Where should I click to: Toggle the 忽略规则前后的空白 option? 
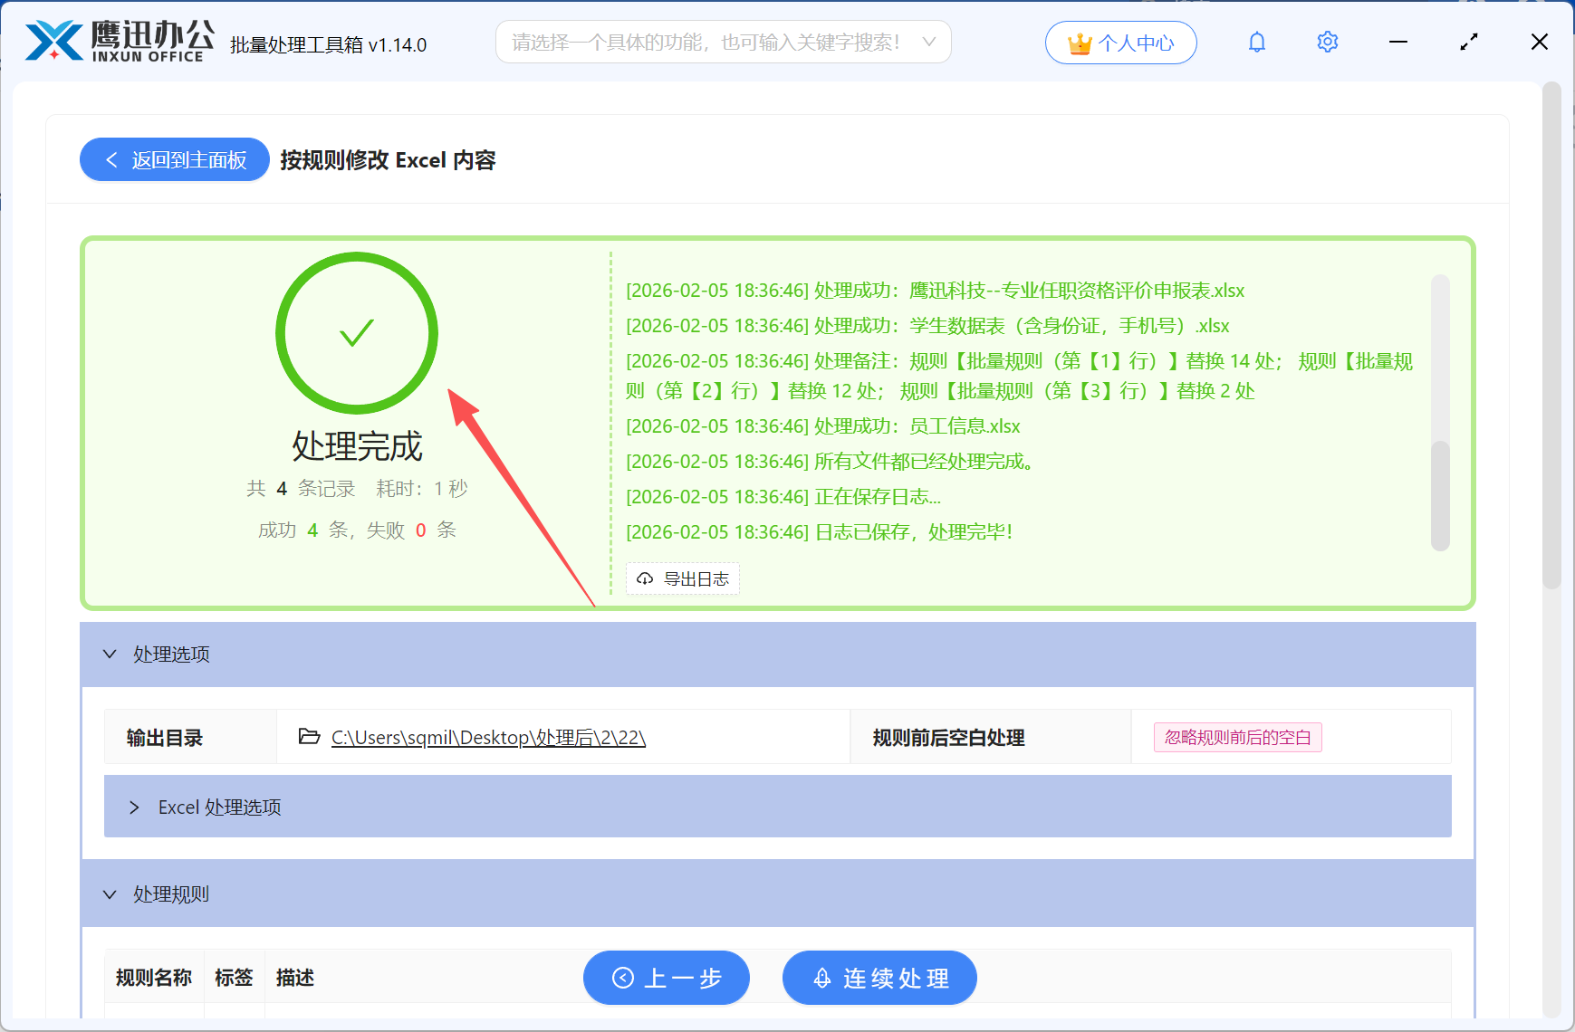click(x=1236, y=737)
